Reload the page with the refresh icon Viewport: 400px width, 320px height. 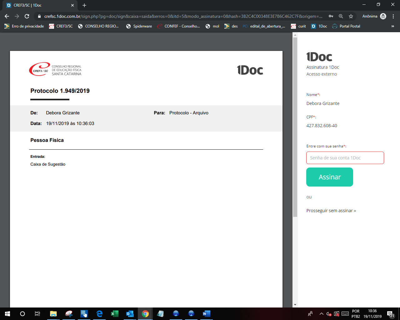point(27,16)
